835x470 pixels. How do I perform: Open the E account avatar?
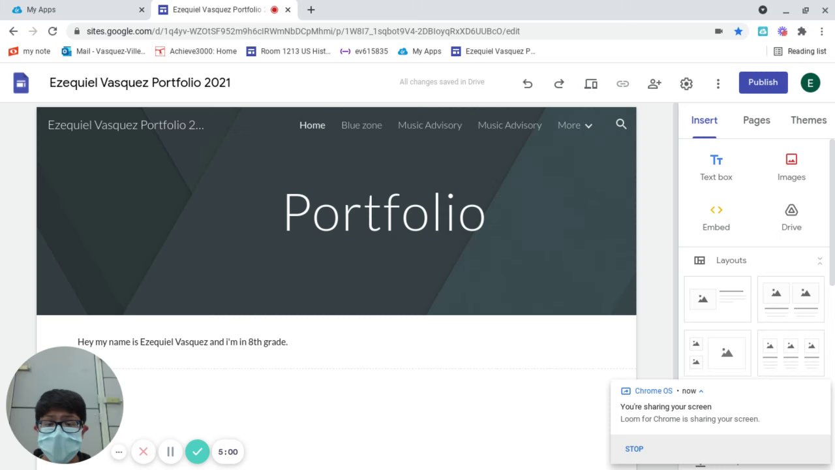pos(810,83)
